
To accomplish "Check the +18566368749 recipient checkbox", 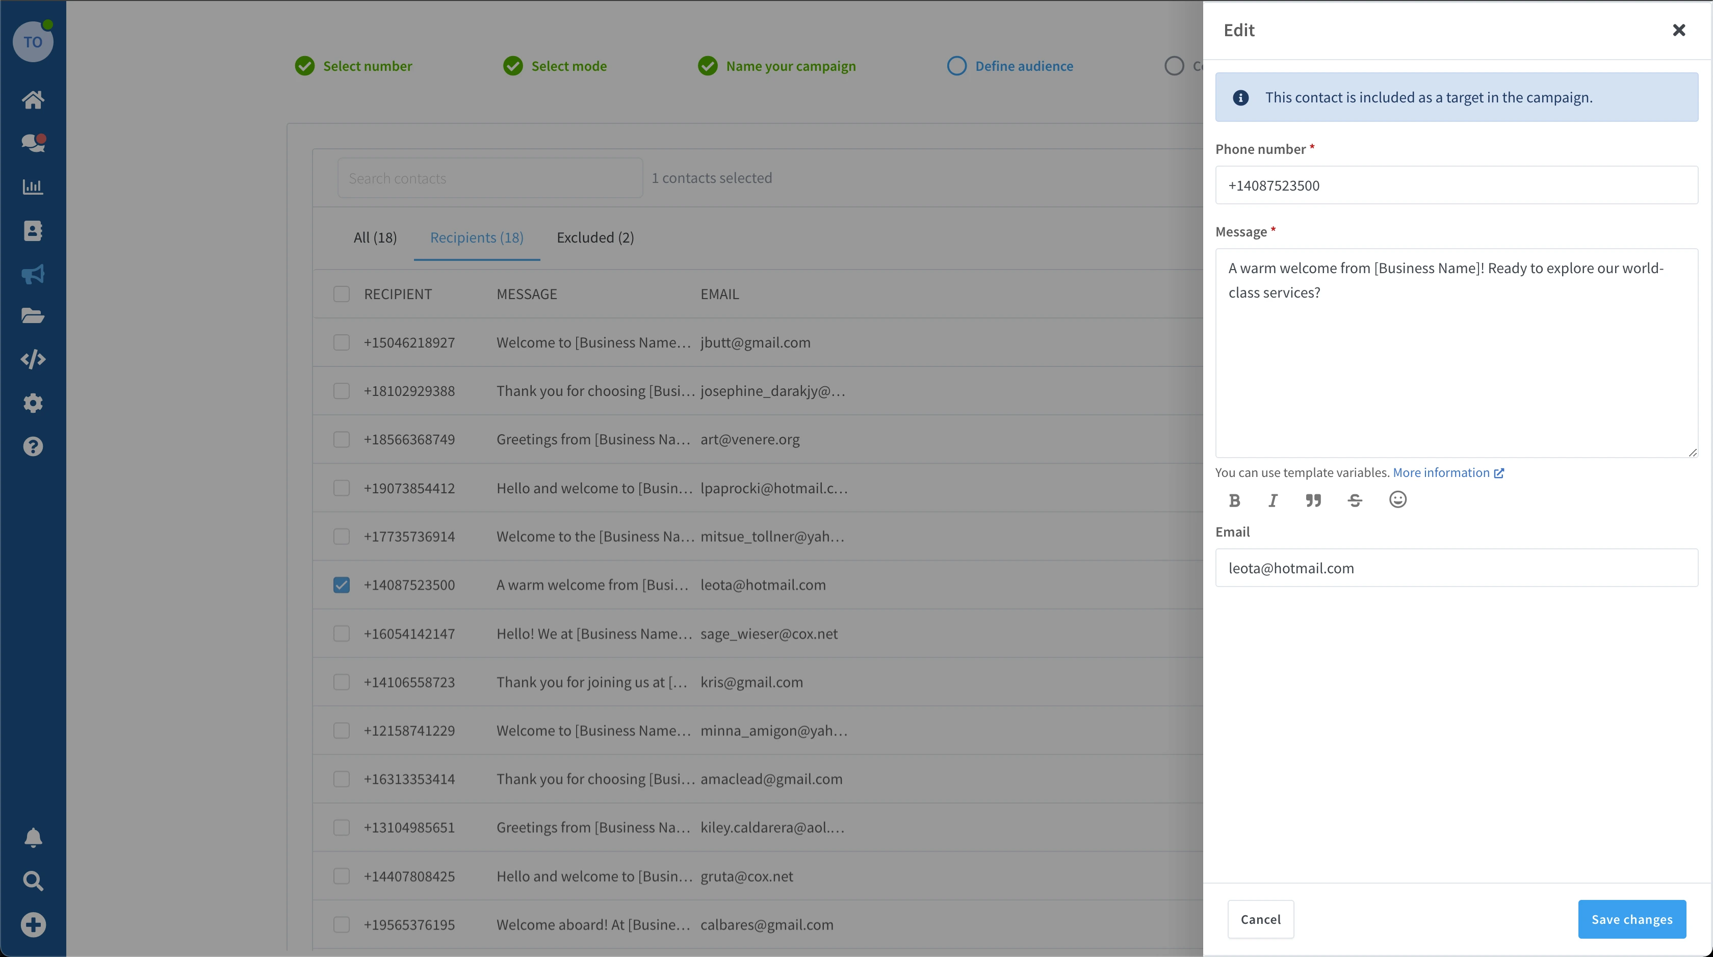I will [341, 439].
